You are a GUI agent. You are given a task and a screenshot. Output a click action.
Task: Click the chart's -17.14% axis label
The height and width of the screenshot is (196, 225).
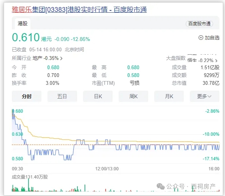[211, 159]
